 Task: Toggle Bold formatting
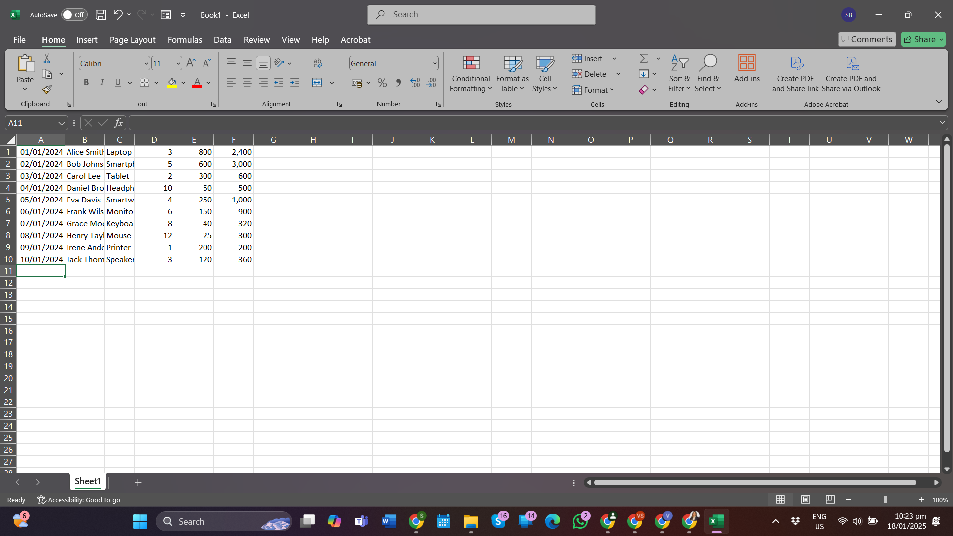click(x=86, y=83)
